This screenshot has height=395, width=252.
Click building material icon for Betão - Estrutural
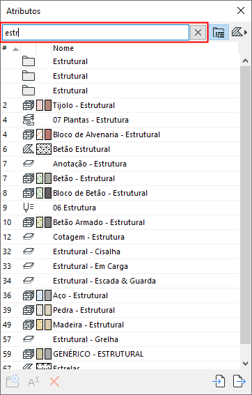tap(29, 178)
